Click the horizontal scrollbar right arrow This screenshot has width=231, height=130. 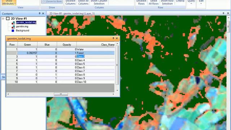pyautogui.click(x=113, y=94)
